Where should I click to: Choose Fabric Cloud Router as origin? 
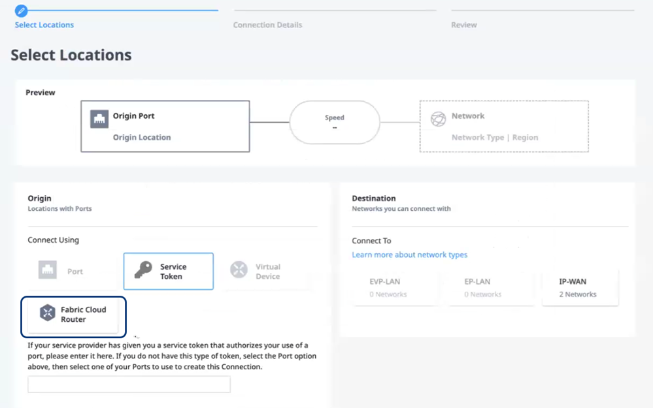coord(73,317)
